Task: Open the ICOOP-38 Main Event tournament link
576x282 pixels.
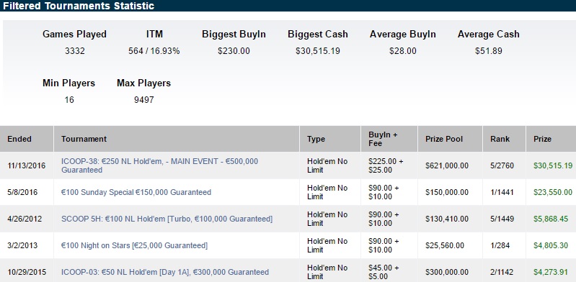Action: point(160,165)
